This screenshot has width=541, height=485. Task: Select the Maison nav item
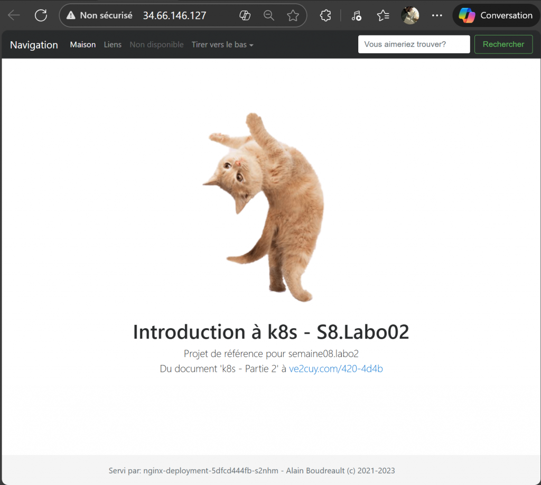[83, 45]
